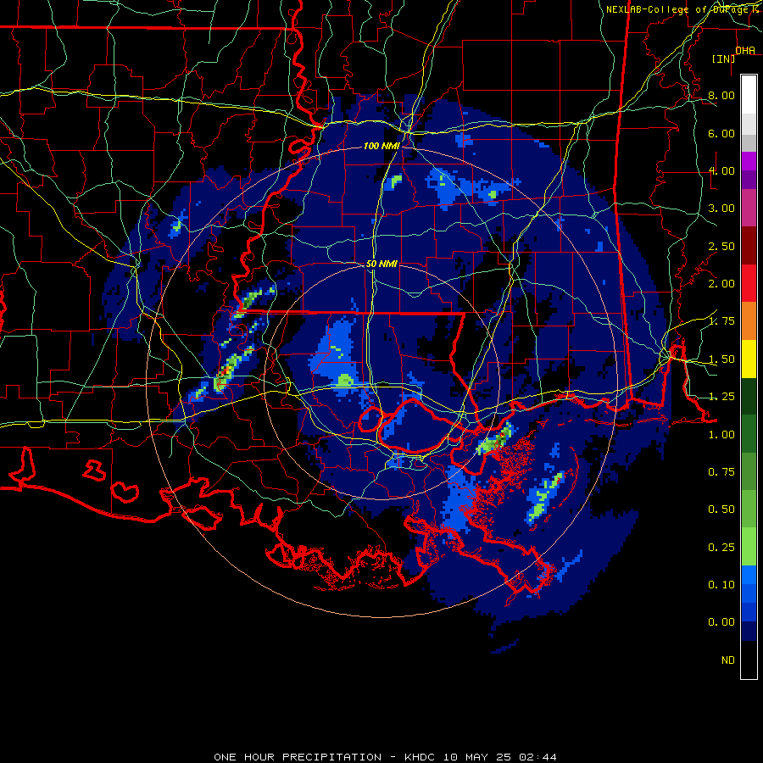Click the red 2.00 inch legend swatch
The width and height of the screenshot is (763, 763).
749,283
